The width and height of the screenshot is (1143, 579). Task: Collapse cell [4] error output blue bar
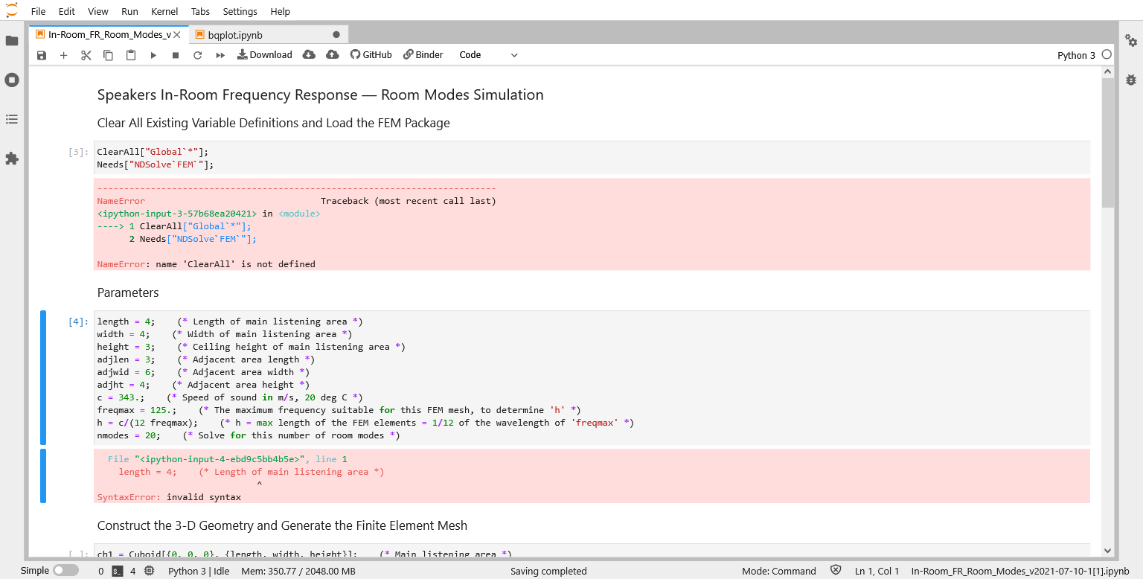tap(43, 476)
